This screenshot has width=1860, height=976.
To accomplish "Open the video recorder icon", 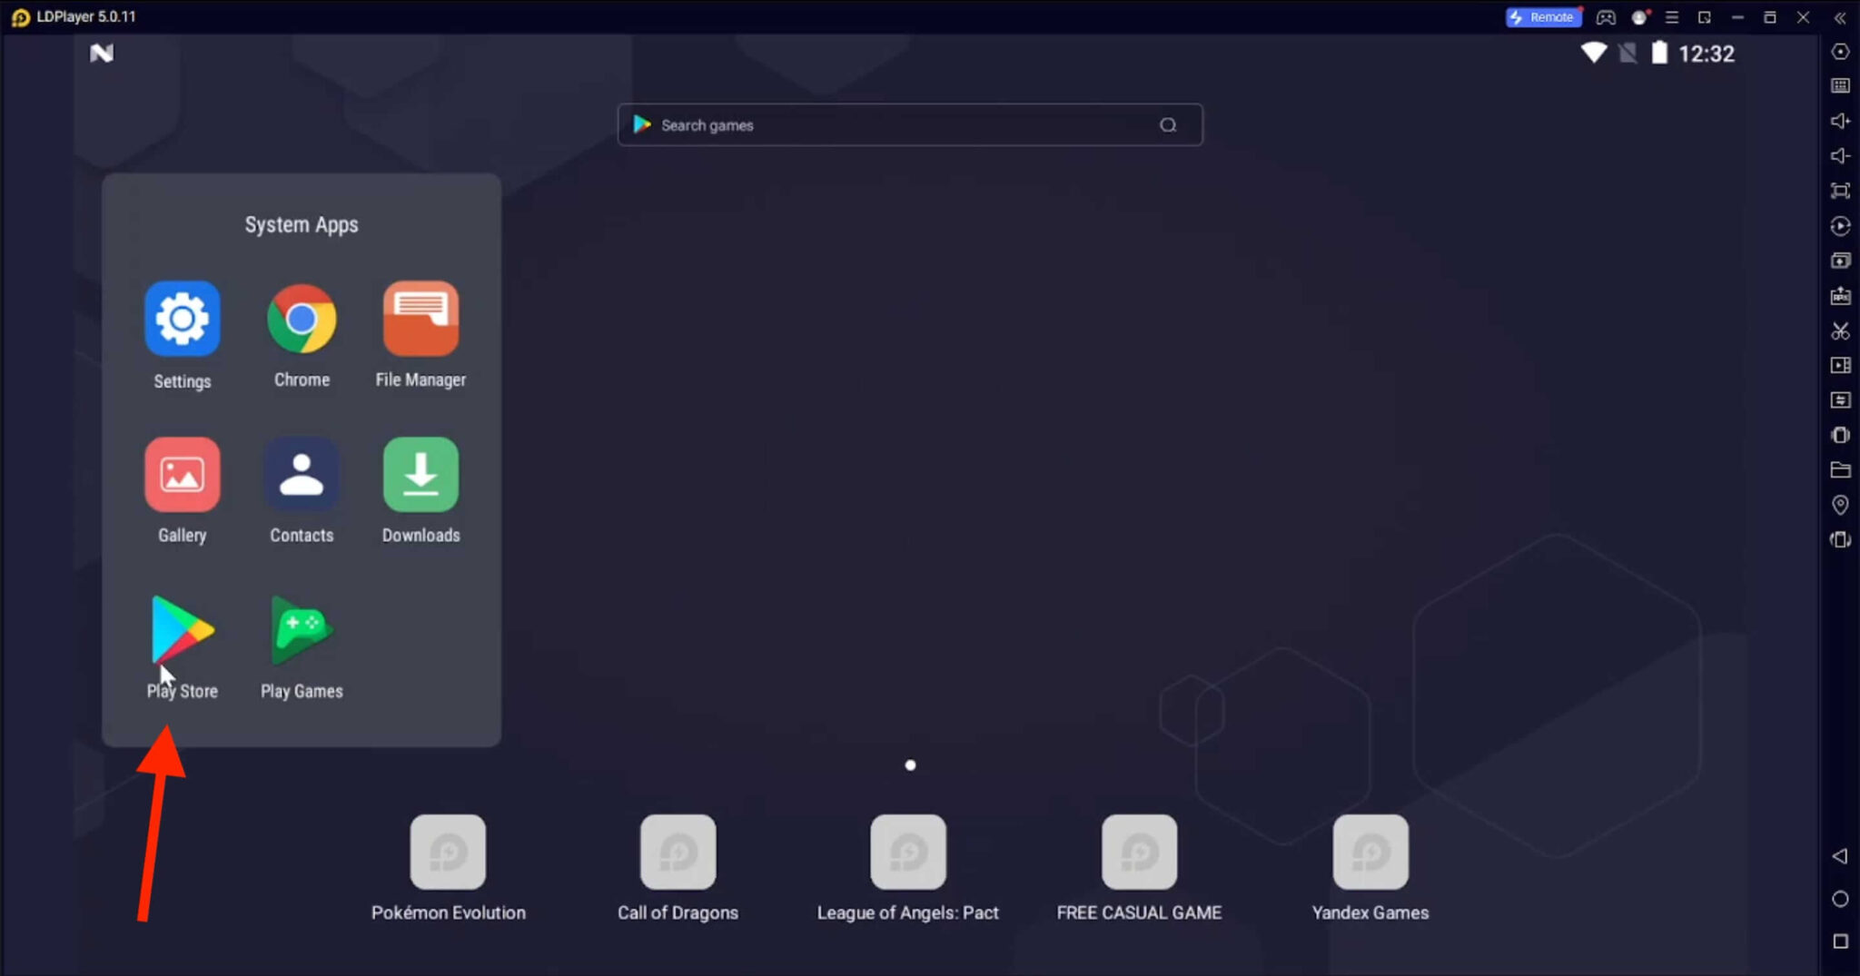I will point(1840,365).
